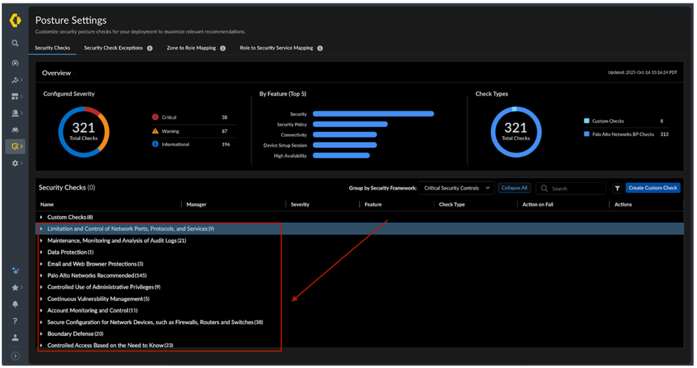Viewport: 697px width, 368px height.
Task: Click the Create Custom Check button
Action: click(652, 188)
